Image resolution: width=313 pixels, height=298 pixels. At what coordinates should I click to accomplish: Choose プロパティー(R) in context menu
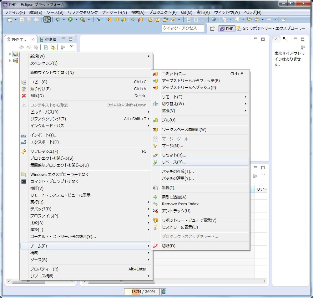(86, 269)
